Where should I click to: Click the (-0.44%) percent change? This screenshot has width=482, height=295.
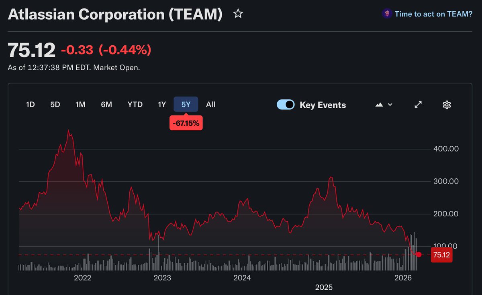[x=125, y=50]
